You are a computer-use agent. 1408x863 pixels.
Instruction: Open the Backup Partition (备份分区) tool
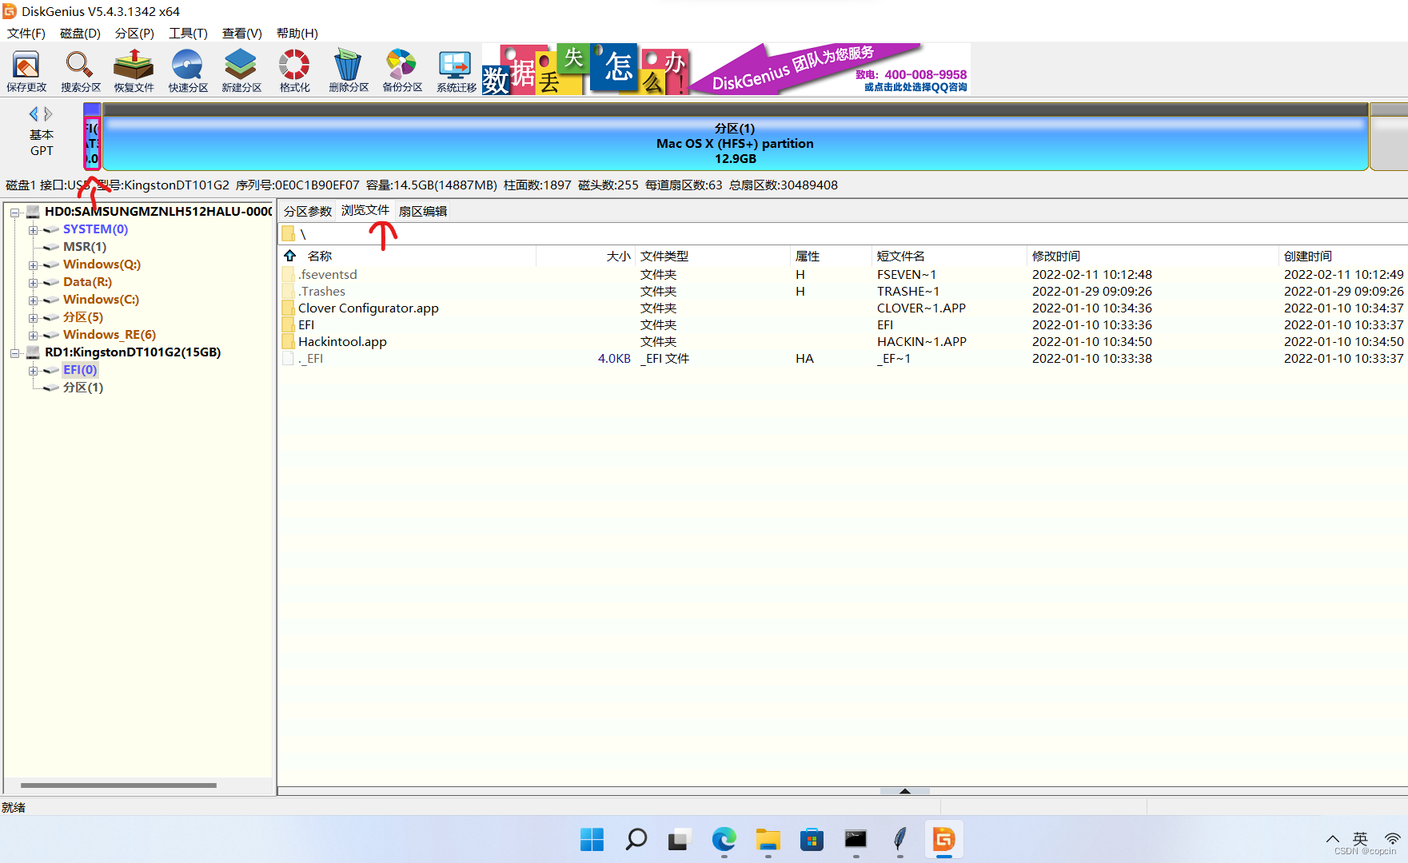(x=402, y=70)
